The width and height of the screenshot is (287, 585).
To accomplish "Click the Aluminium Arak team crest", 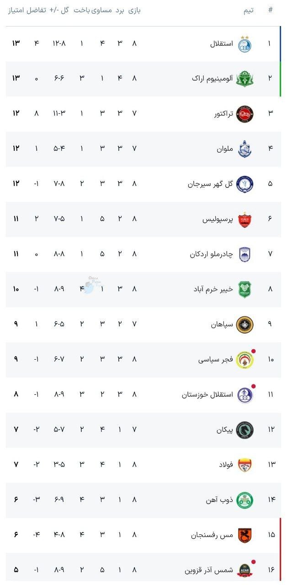I will coord(245,79).
